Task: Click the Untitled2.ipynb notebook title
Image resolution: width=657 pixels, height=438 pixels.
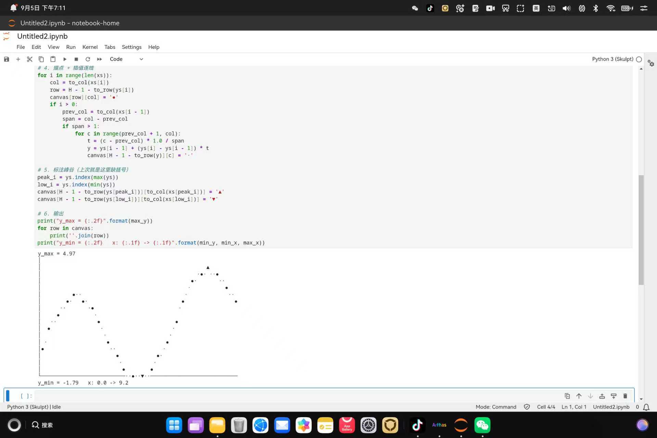Action: pyautogui.click(x=42, y=36)
